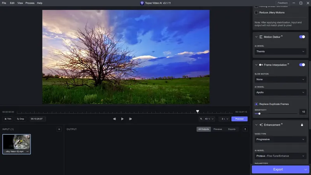This screenshot has height=175, width=311.
Task: Step forward one frame
Action: tap(130, 119)
